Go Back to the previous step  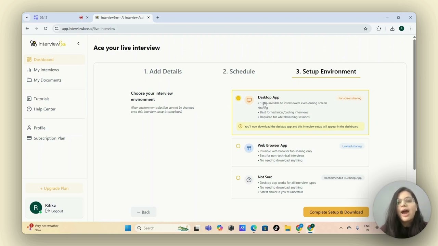point(144,212)
